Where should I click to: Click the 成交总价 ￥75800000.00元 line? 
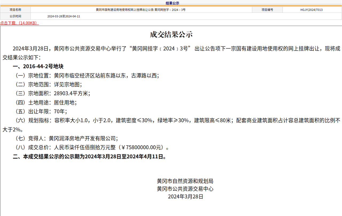point(92,147)
